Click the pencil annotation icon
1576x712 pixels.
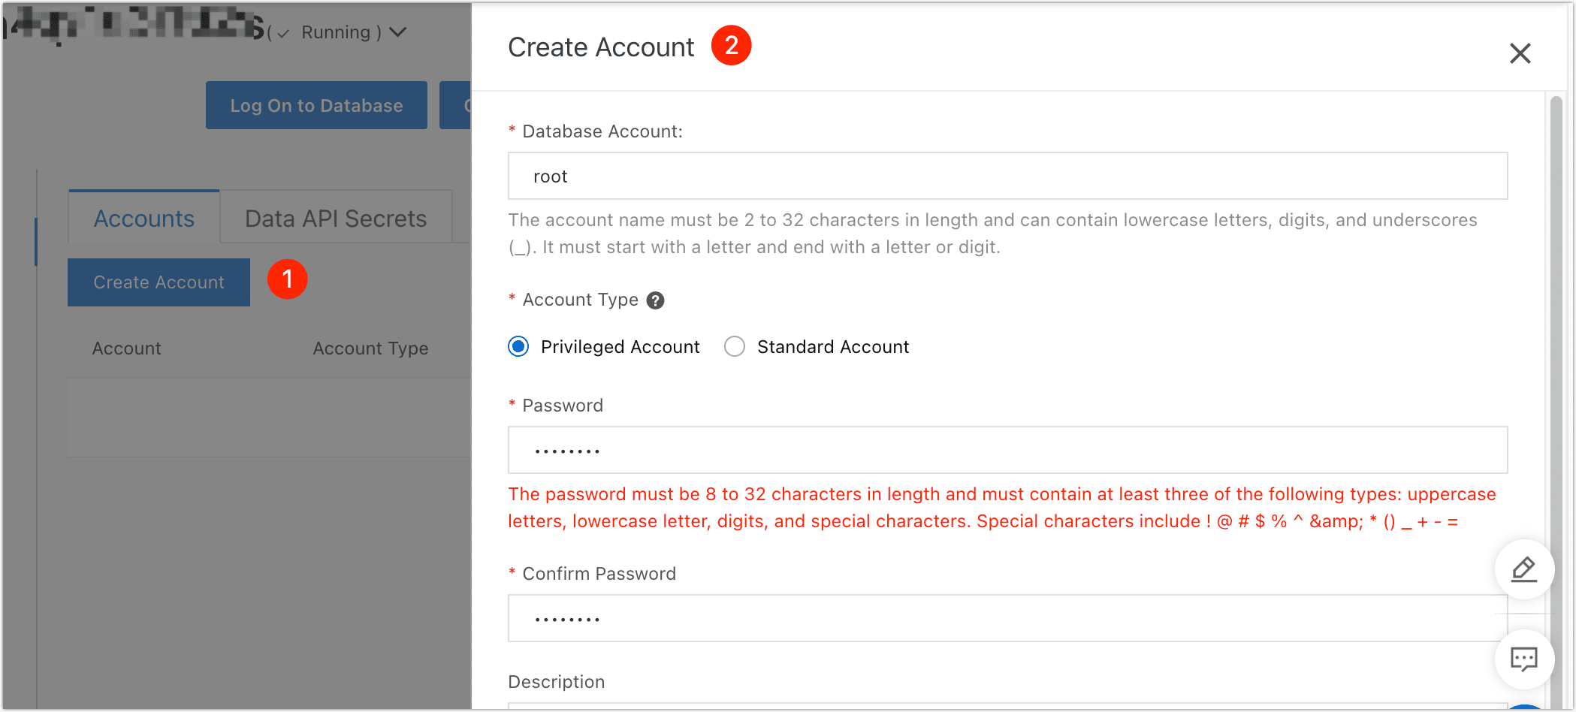point(1524,569)
